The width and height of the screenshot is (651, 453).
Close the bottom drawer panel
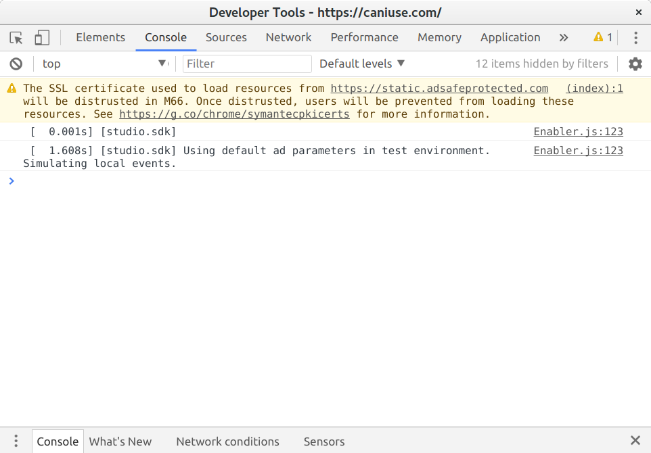tap(635, 441)
